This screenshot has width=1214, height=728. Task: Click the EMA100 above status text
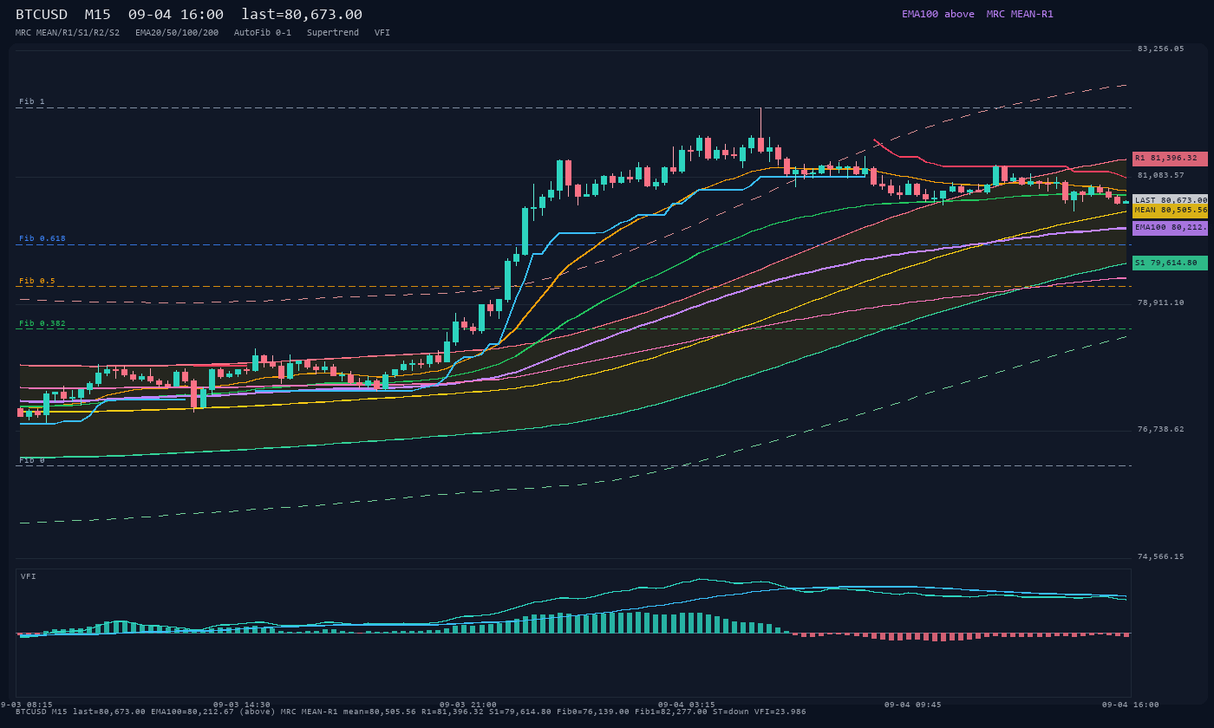tap(938, 15)
